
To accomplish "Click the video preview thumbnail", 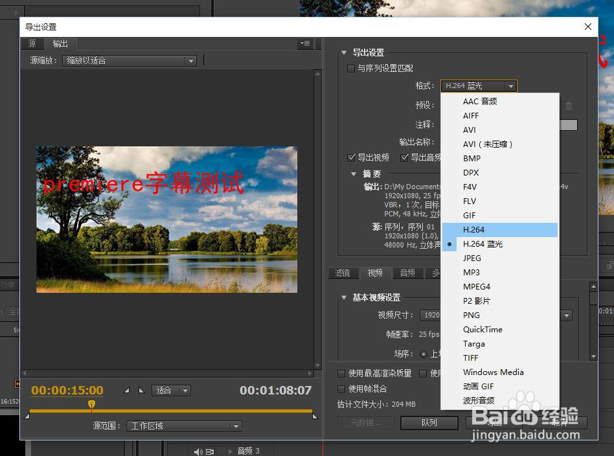I will pos(167,220).
